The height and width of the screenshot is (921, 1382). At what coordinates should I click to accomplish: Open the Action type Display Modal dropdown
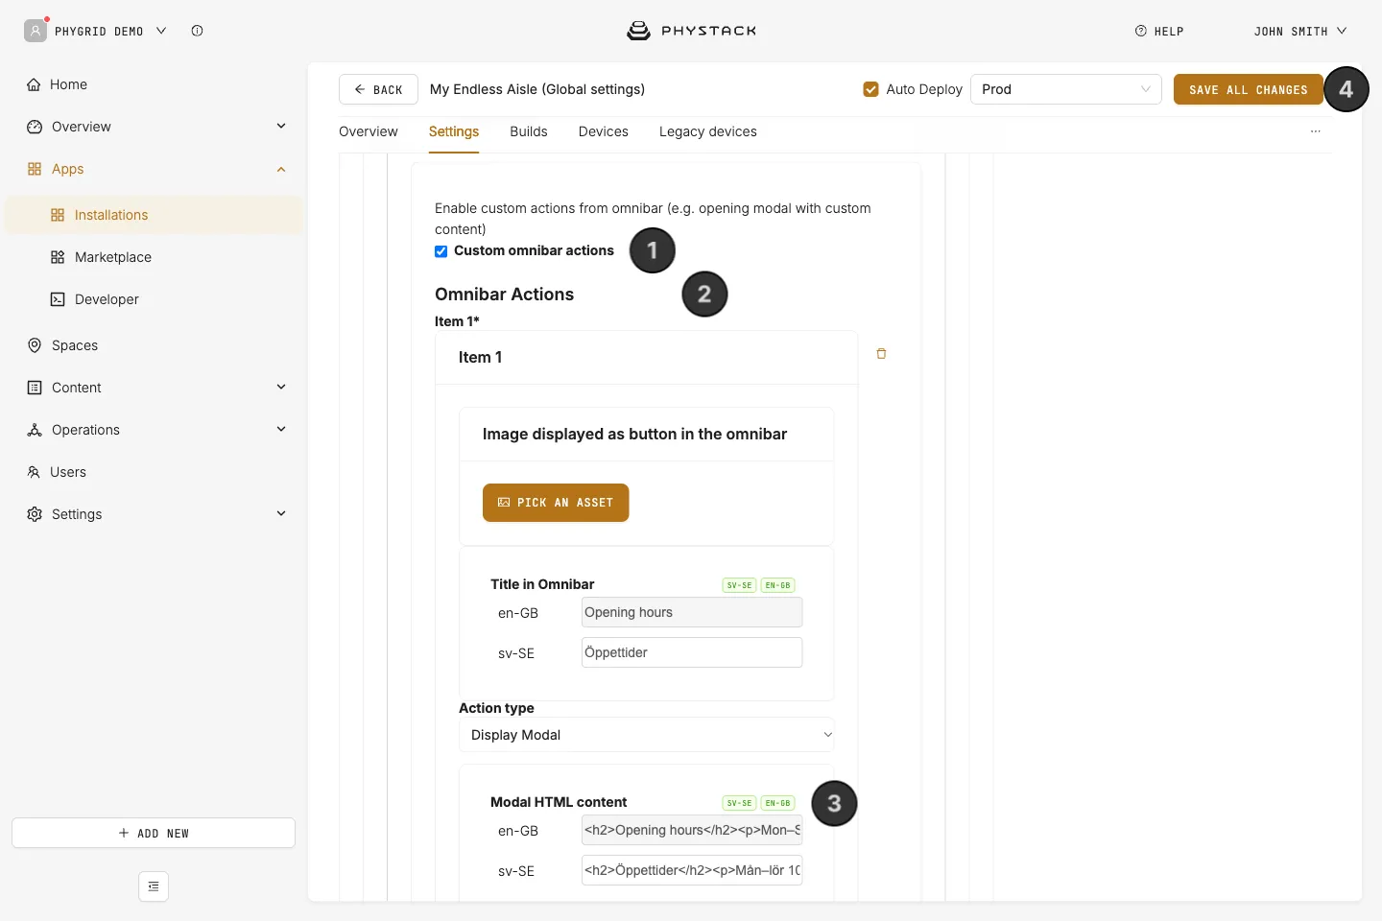[x=647, y=735]
